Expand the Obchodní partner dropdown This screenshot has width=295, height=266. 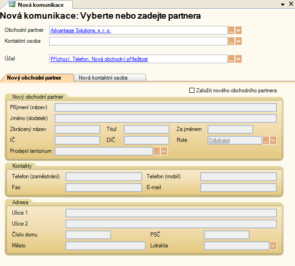point(239,30)
